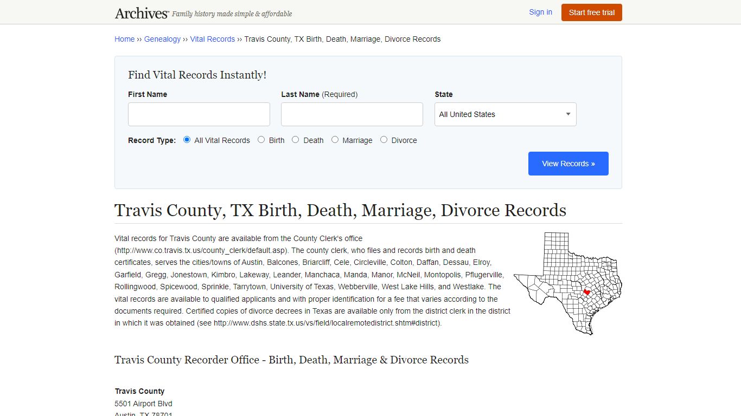Open Vital Records breadcrumb link

[212, 39]
